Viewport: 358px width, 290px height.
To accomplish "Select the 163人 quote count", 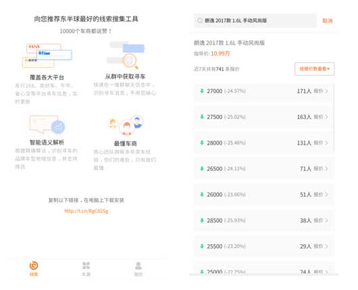I will pyautogui.click(x=304, y=117).
